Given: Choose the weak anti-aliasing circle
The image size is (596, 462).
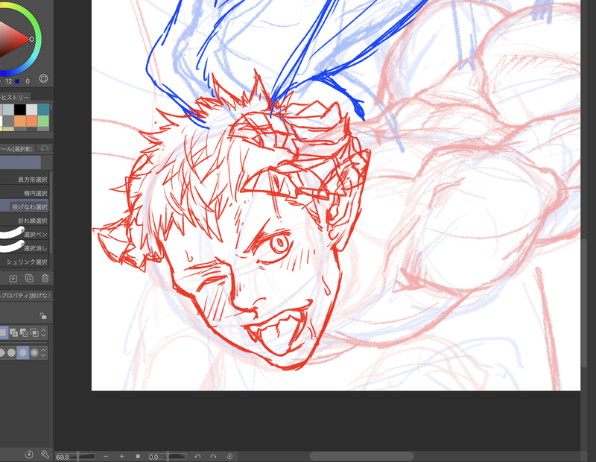Looking at the screenshot, I should pyautogui.click(x=11, y=352).
